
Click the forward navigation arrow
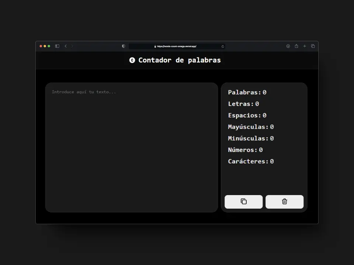[x=73, y=46]
